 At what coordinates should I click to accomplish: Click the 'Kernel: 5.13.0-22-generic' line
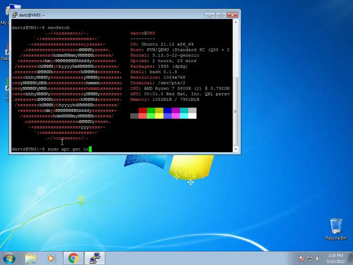pyautogui.click(x=165, y=55)
